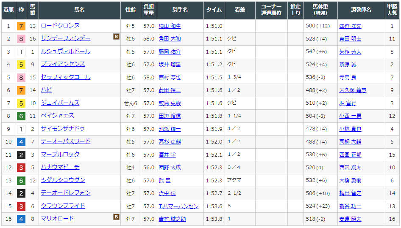Click orange frame 7 badge in ロードクロンヌ row
This screenshot has width=401, height=228.
[x=21, y=26]
